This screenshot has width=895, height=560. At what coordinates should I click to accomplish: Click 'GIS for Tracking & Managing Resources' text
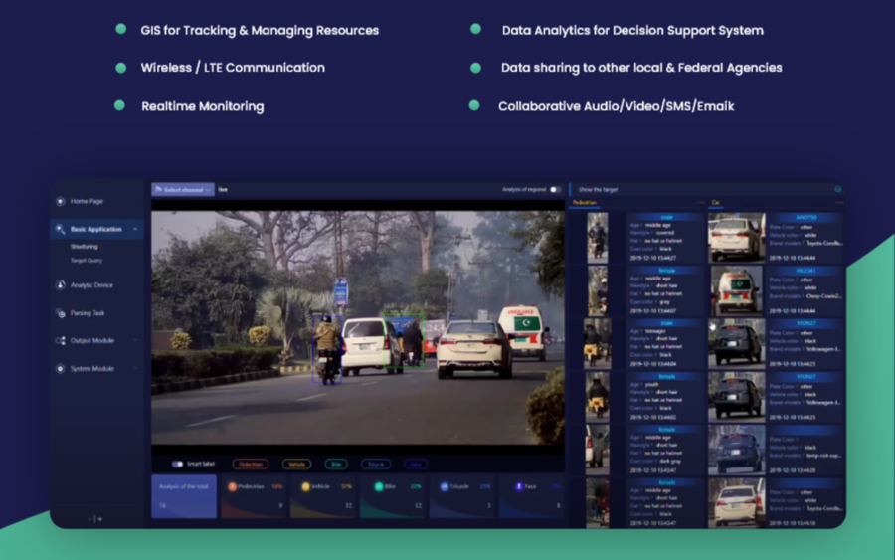click(x=260, y=30)
